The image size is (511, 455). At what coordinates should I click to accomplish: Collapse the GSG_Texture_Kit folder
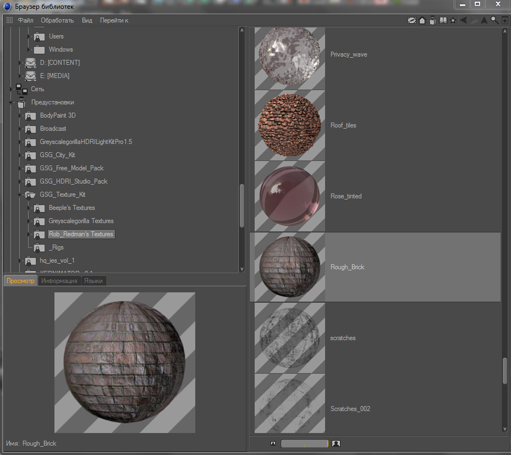click(20, 195)
